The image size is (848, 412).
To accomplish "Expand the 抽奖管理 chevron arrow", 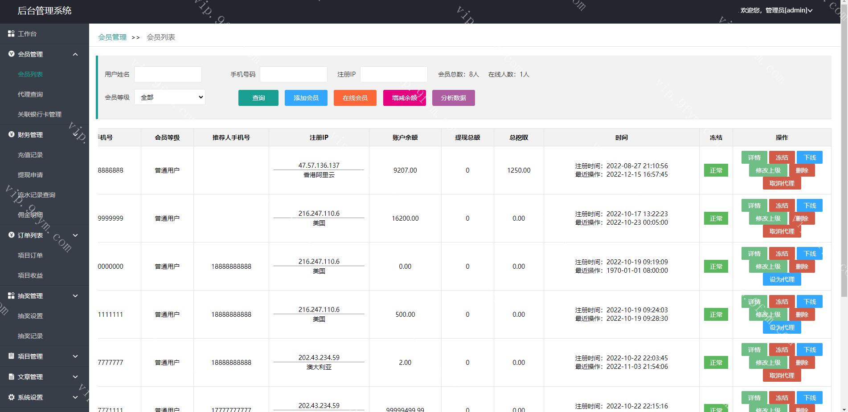I will [x=75, y=296].
